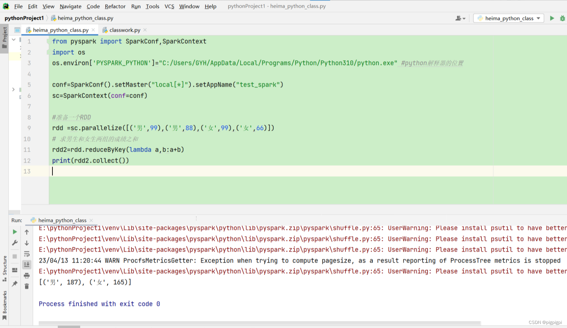567x328 pixels.
Task: Close the classwork.py editor tab
Action: pos(145,30)
